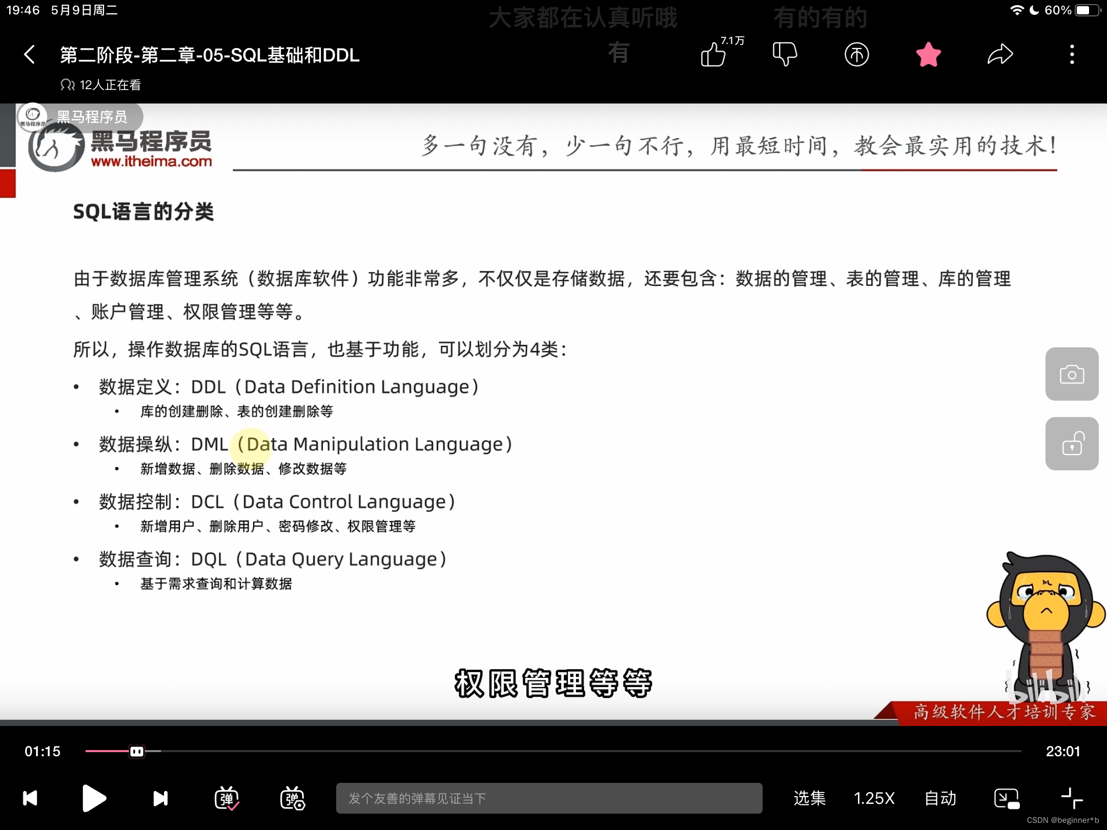Image resolution: width=1107 pixels, height=830 pixels.
Task: Change the 1.25X playback speed
Action: click(x=874, y=798)
